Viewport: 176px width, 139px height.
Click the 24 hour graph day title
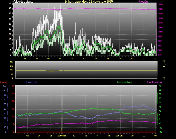(x=89, y=2)
